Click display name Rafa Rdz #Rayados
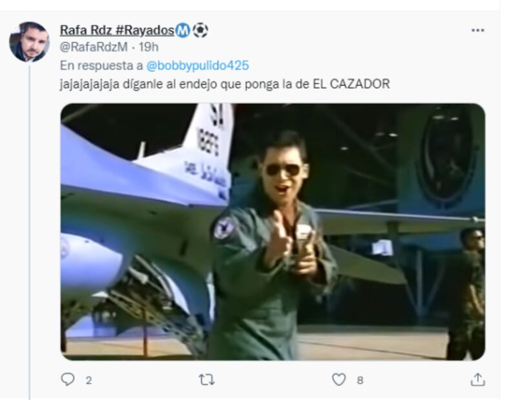The width and height of the screenshot is (507, 400). pos(117,30)
